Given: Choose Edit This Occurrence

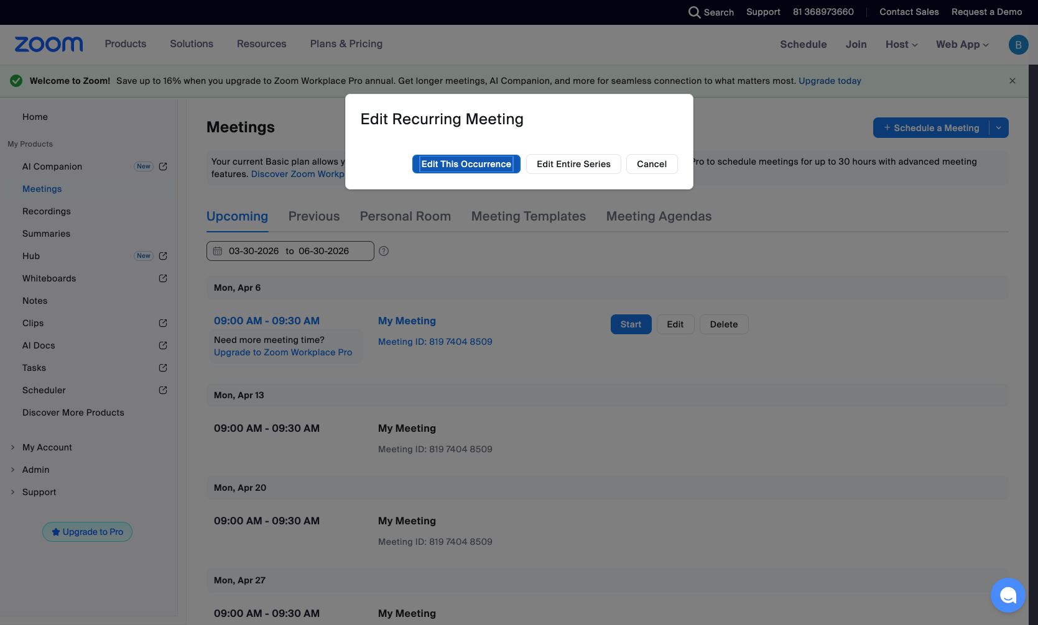Looking at the screenshot, I should pos(466,164).
